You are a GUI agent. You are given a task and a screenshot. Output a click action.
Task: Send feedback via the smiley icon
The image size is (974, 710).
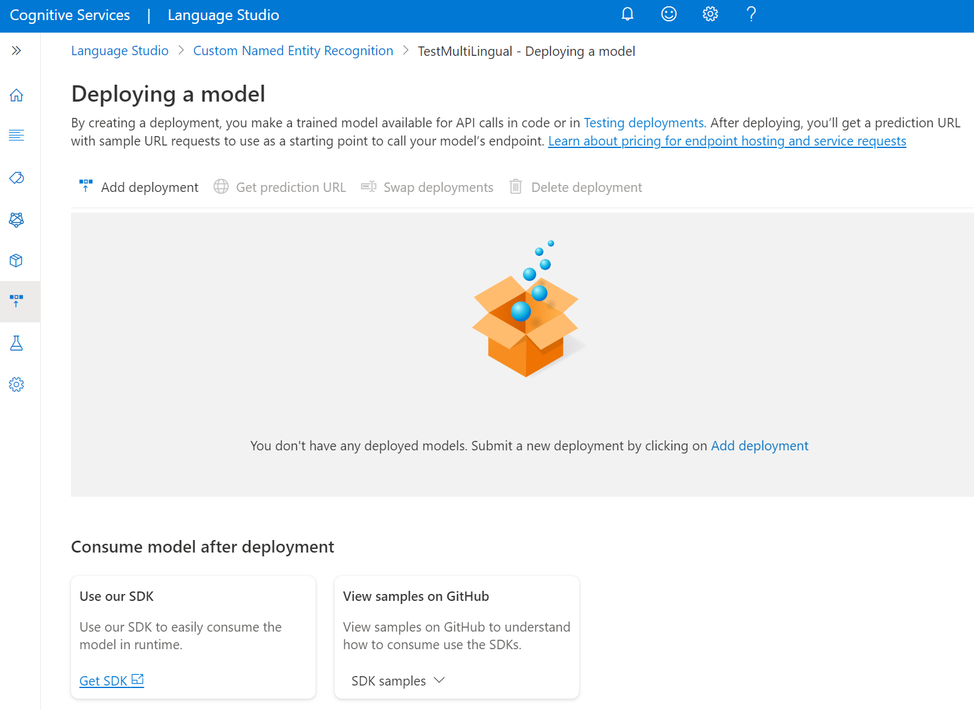tap(669, 14)
